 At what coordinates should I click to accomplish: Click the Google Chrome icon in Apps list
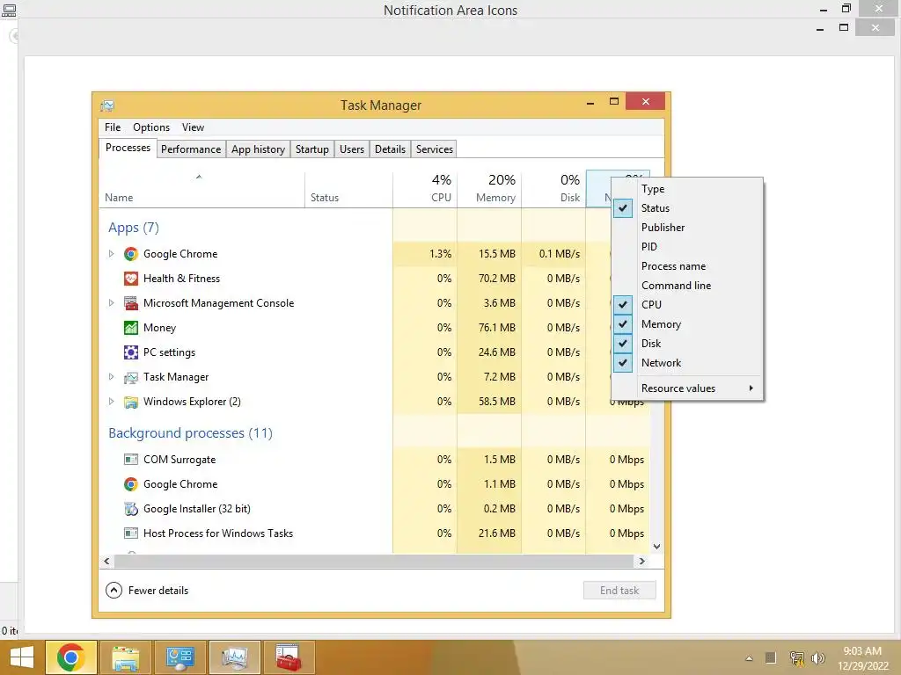pyautogui.click(x=131, y=254)
